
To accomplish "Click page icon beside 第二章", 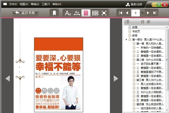I will click(x=134, y=60).
